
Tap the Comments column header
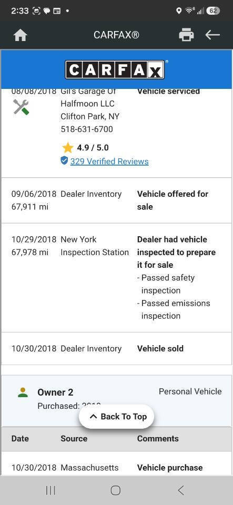158,439
